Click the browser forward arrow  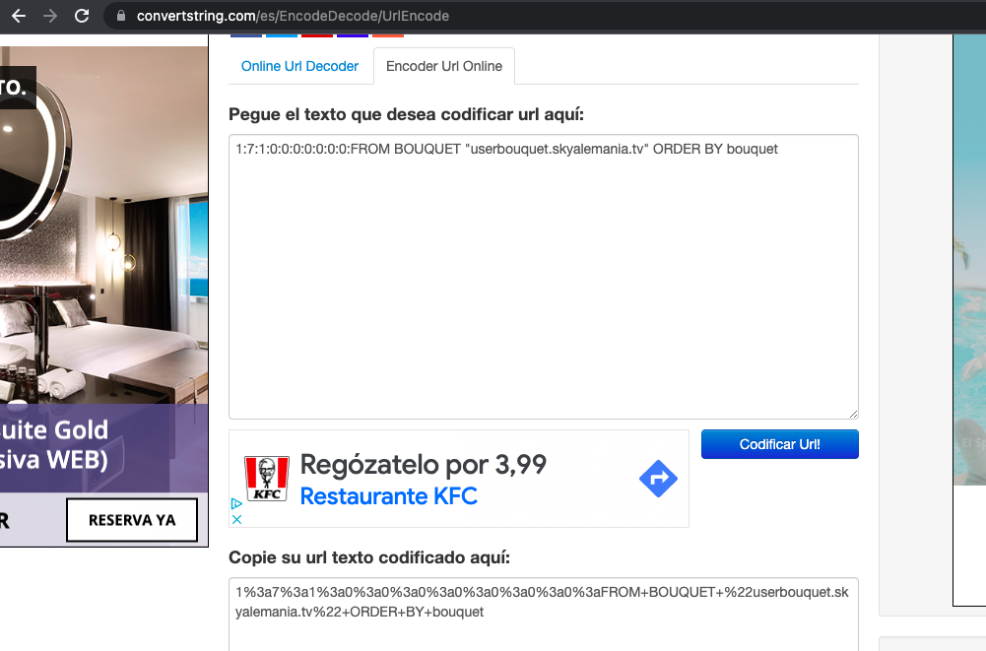(x=49, y=16)
